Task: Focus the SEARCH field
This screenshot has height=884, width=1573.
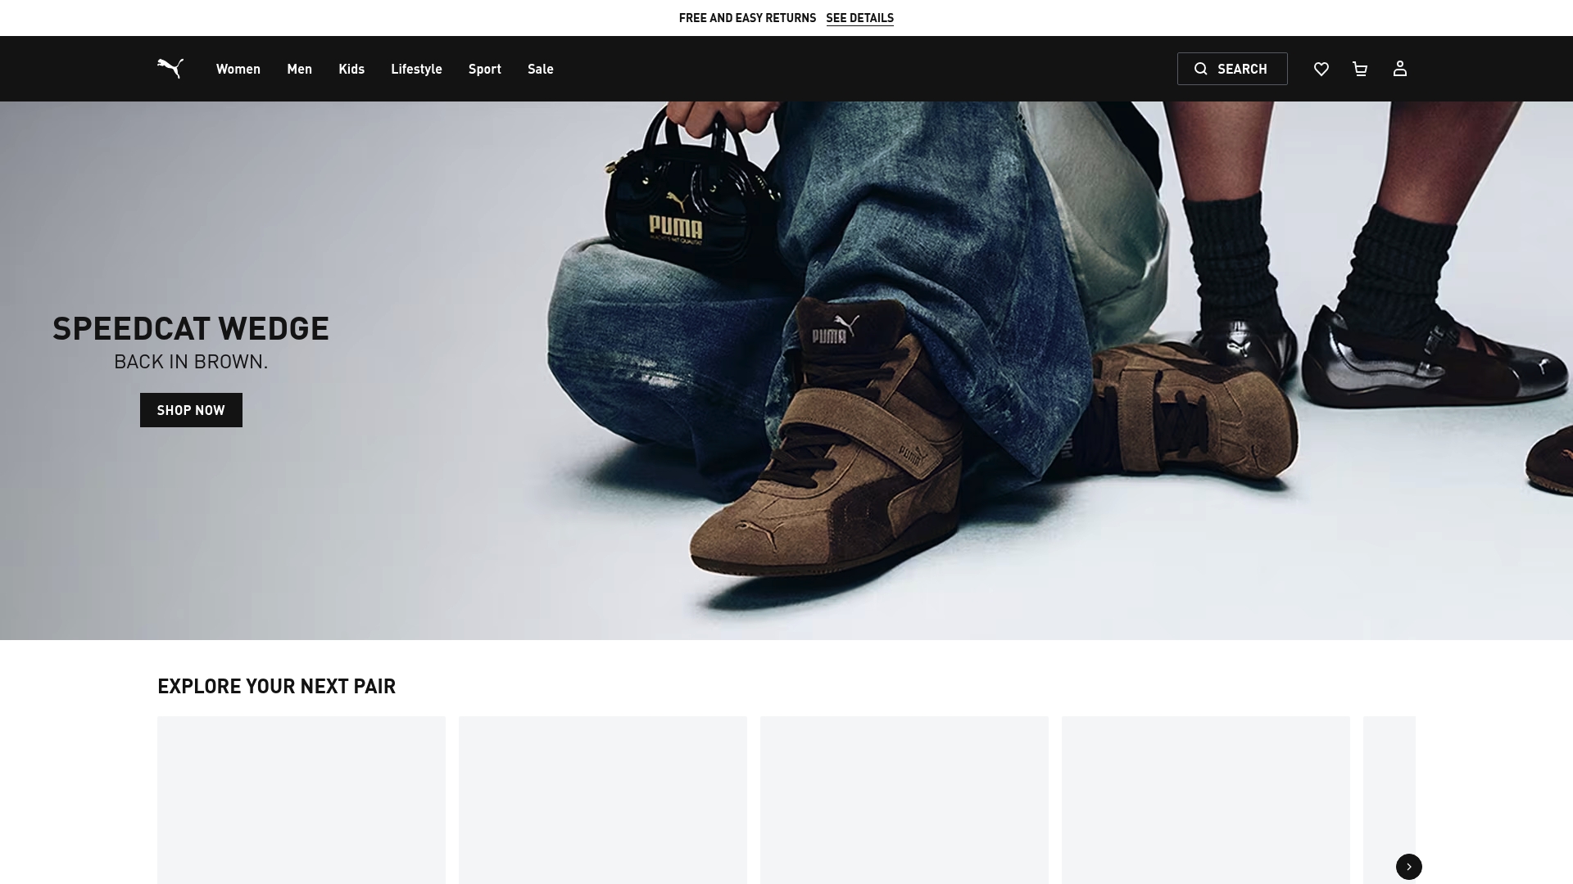Action: tap(1232, 69)
